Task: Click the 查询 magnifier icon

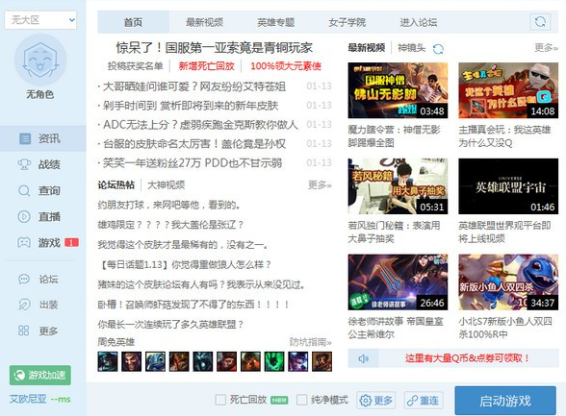Action: pyautogui.click(x=24, y=190)
